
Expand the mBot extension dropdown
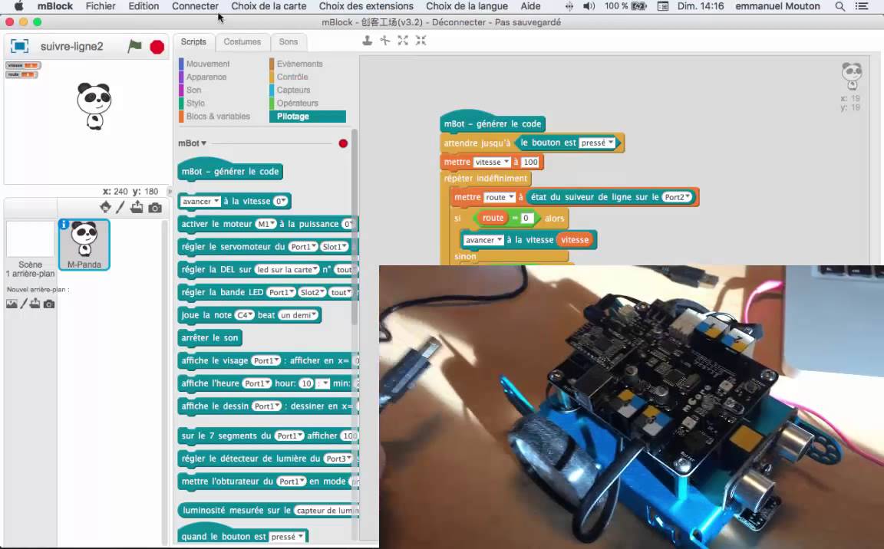pos(193,143)
